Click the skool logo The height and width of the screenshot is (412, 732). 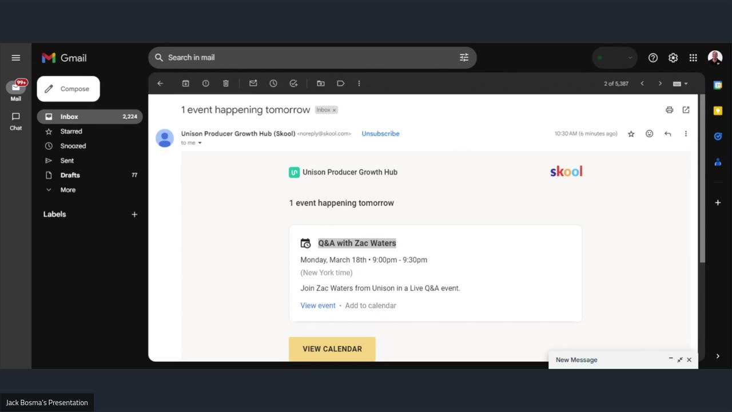point(566,172)
